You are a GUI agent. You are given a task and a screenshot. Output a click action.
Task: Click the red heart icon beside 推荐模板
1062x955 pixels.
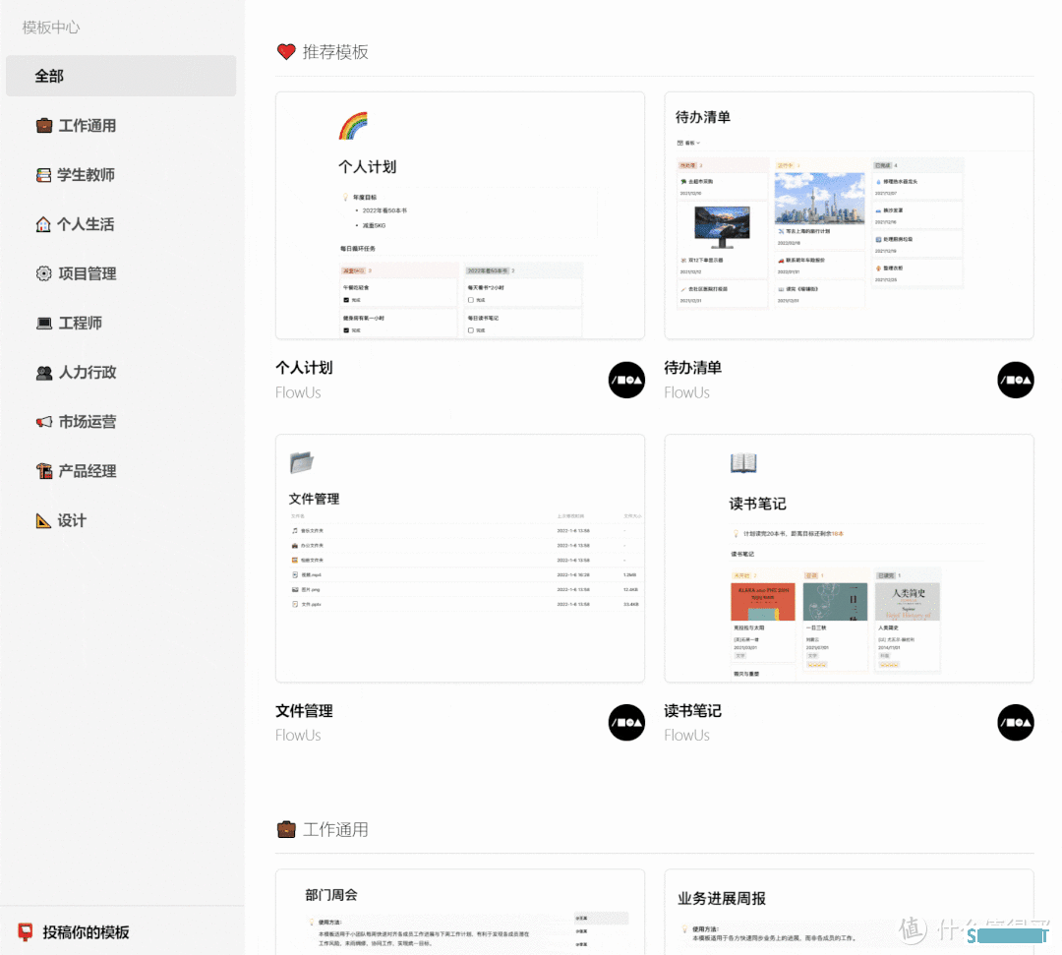[x=286, y=52]
